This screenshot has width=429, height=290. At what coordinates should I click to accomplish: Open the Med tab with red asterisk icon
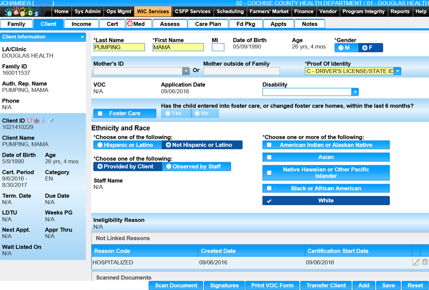pyautogui.click(x=136, y=24)
